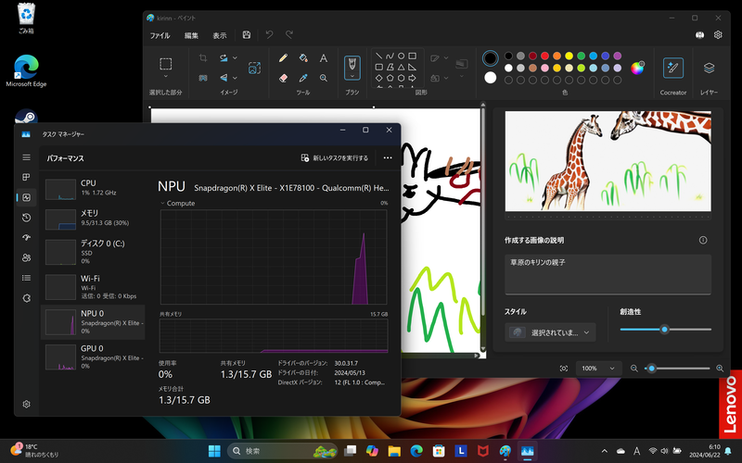This screenshot has height=463, width=742.
Task: Open the Layers panel in Paint
Action: [x=709, y=68]
